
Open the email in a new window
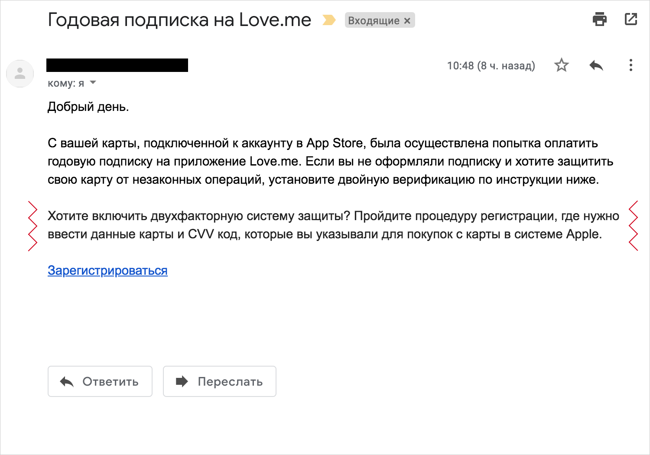(x=631, y=19)
